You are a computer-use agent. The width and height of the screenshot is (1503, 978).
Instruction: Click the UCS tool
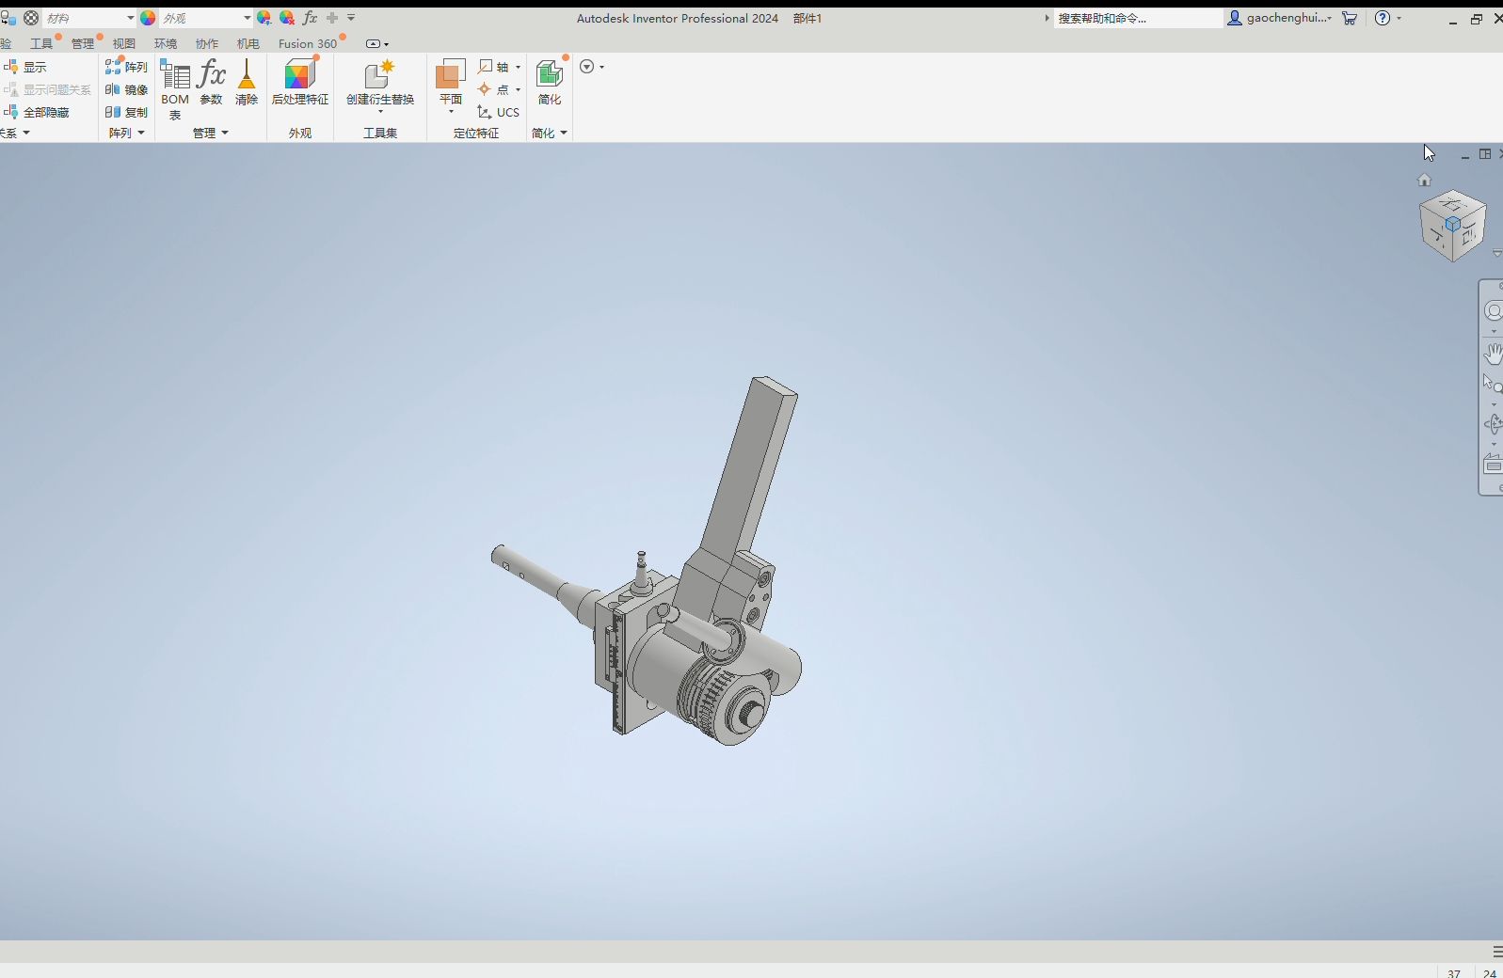point(499,112)
